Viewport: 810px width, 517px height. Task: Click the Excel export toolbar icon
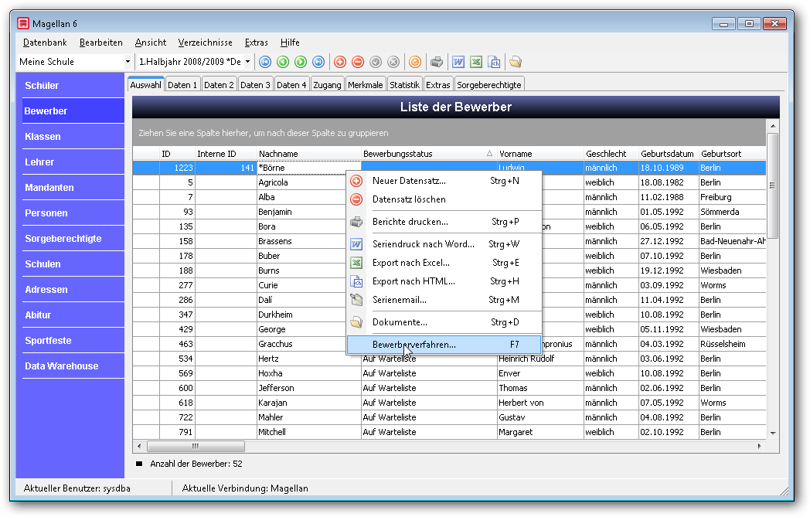[x=476, y=63]
